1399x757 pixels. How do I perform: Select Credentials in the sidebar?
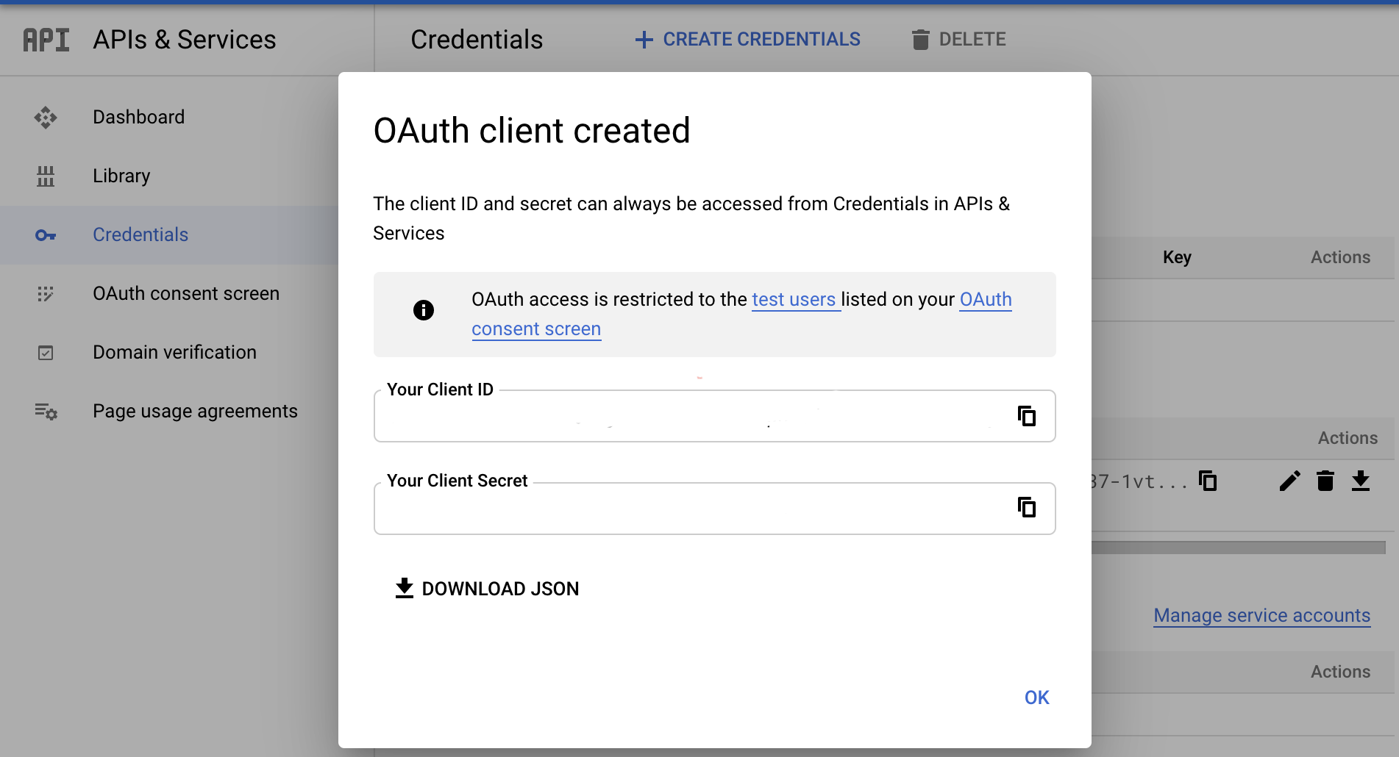tap(169, 235)
